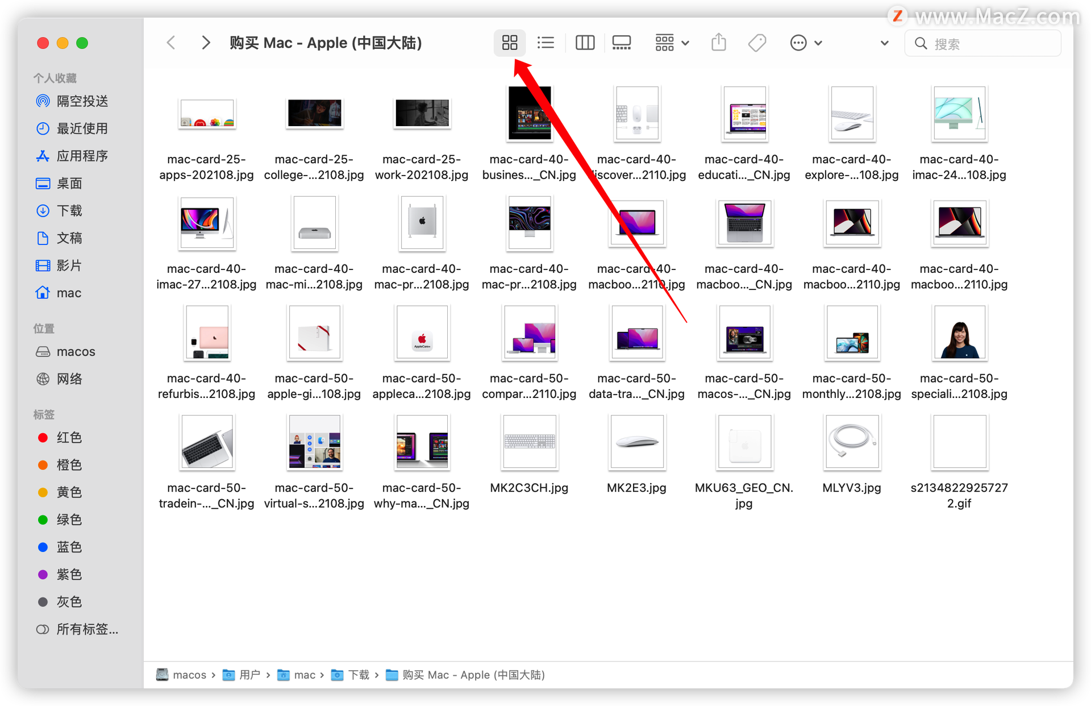Go forward with the right arrow

pos(206,43)
